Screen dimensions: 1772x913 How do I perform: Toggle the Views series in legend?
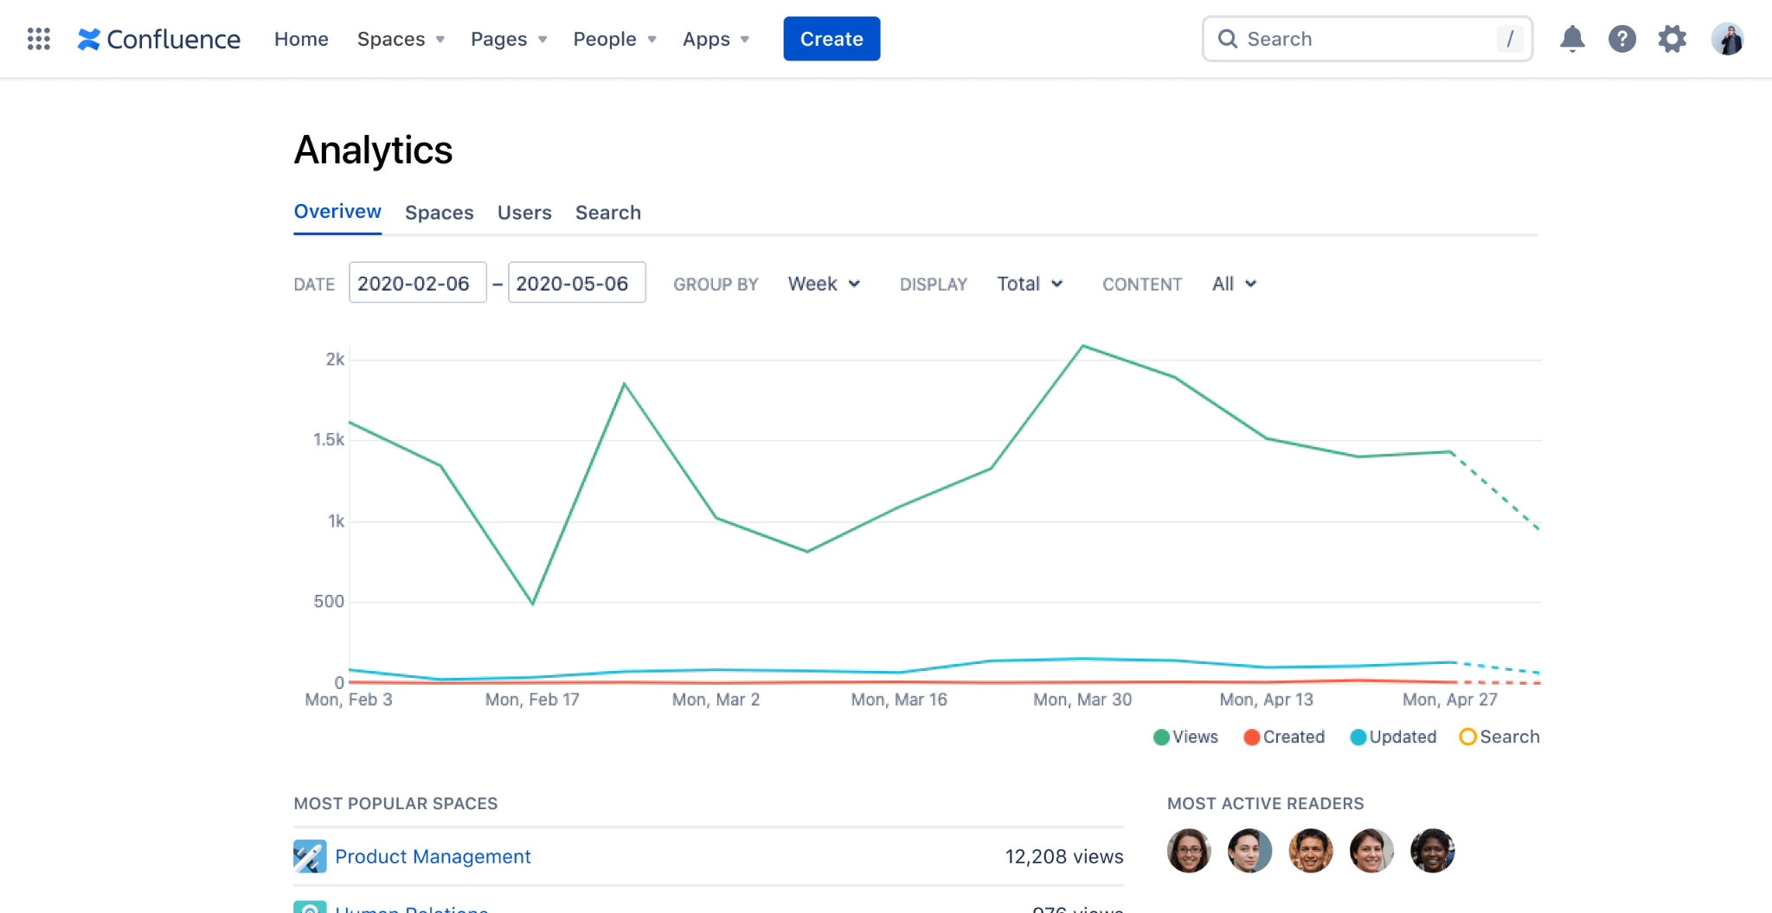tap(1186, 737)
